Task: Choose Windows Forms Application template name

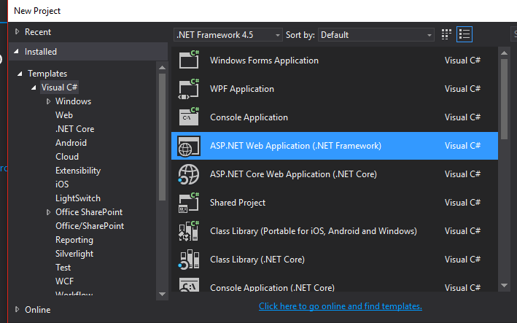Action: (264, 61)
